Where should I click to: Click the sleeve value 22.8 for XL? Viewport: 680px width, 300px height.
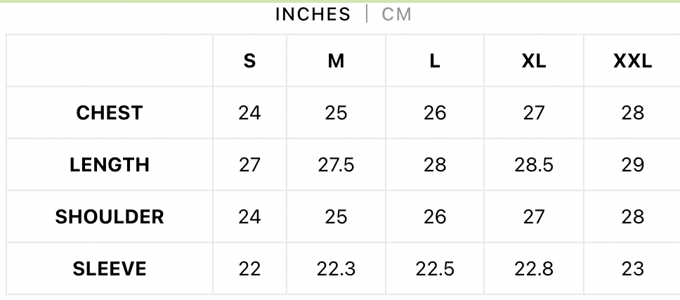coord(534,268)
